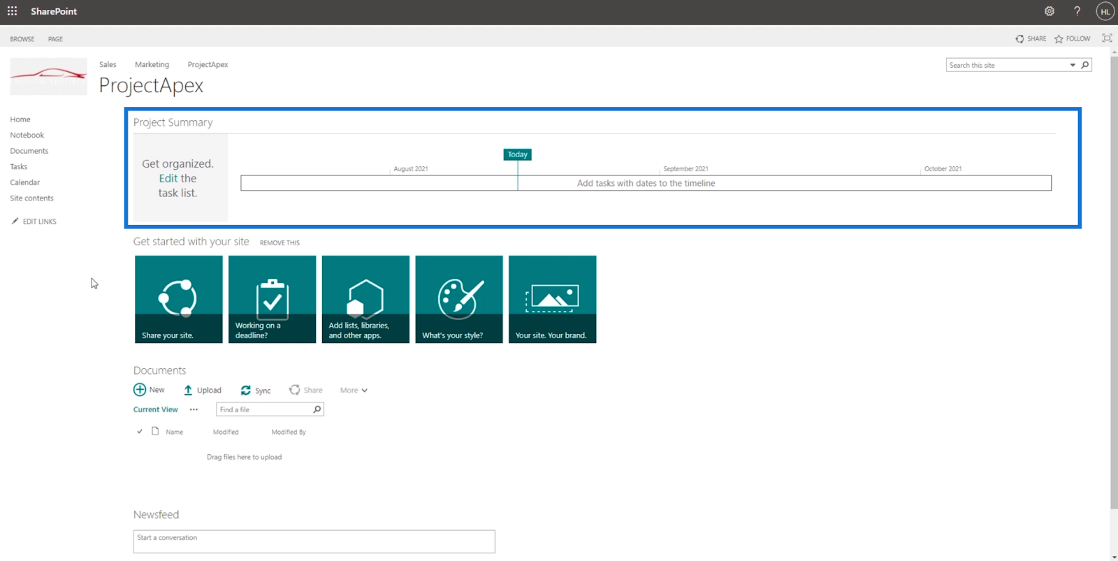Open the settings gear menu
The height and width of the screenshot is (561, 1118).
(1050, 11)
